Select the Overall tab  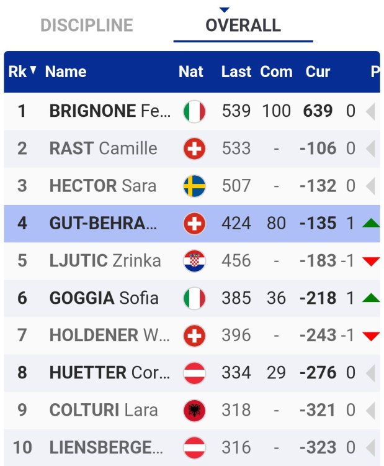click(243, 25)
